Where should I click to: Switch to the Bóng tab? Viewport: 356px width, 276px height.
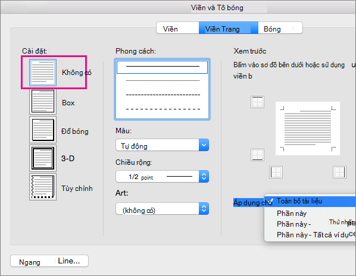[280, 28]
